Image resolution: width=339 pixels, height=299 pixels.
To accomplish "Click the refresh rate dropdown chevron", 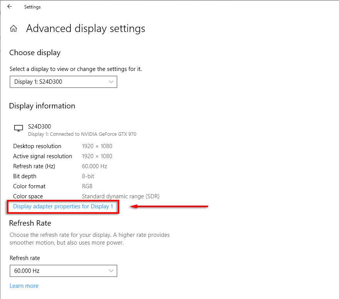I will point(111,271).
